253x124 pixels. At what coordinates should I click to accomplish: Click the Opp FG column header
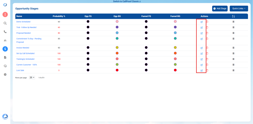[88, 16]
